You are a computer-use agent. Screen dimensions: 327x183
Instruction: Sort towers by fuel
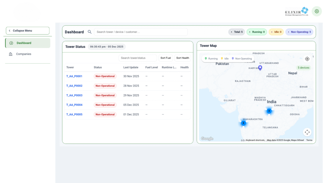click(165, 58)
